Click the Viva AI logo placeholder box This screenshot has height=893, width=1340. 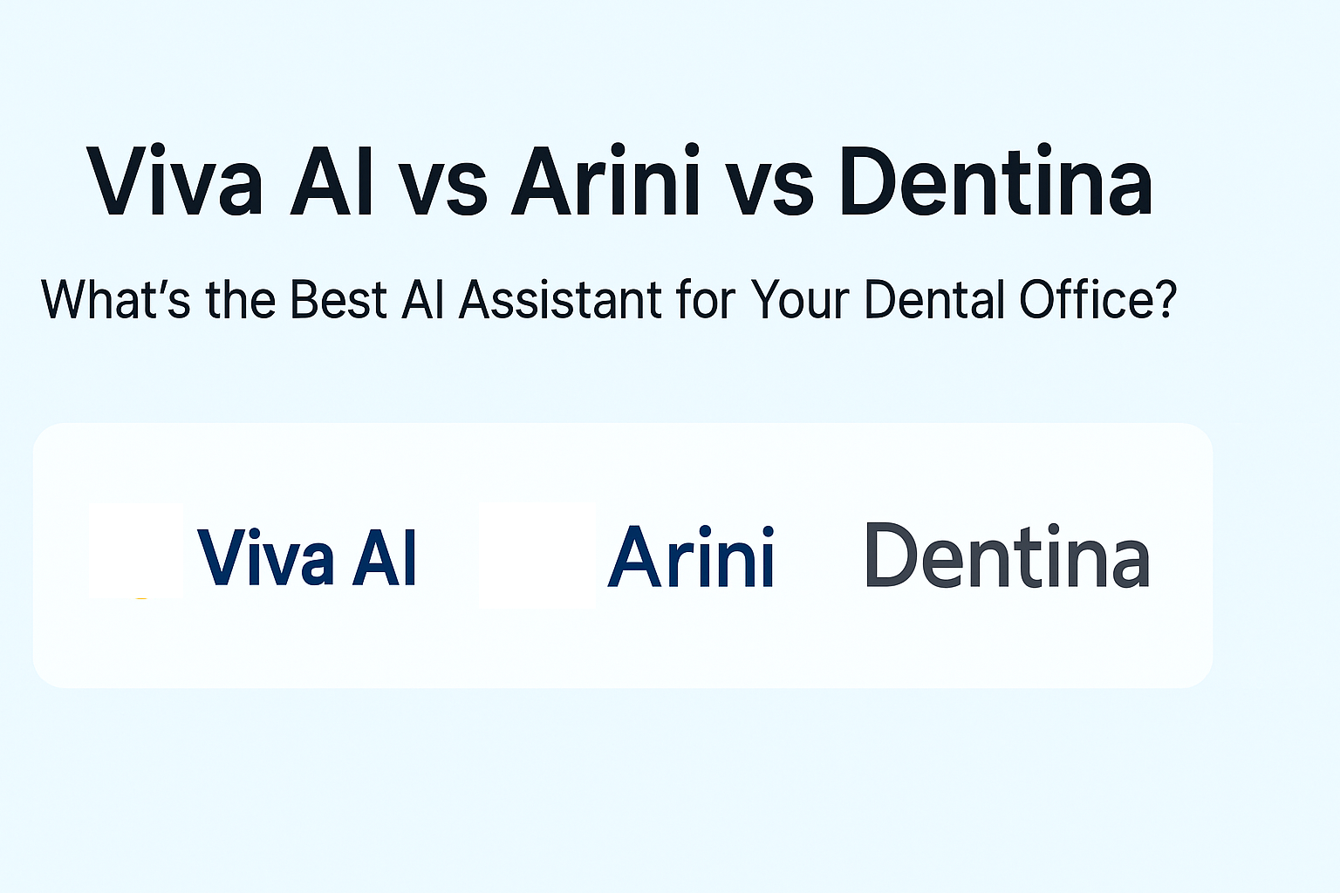tap(136, 549)
